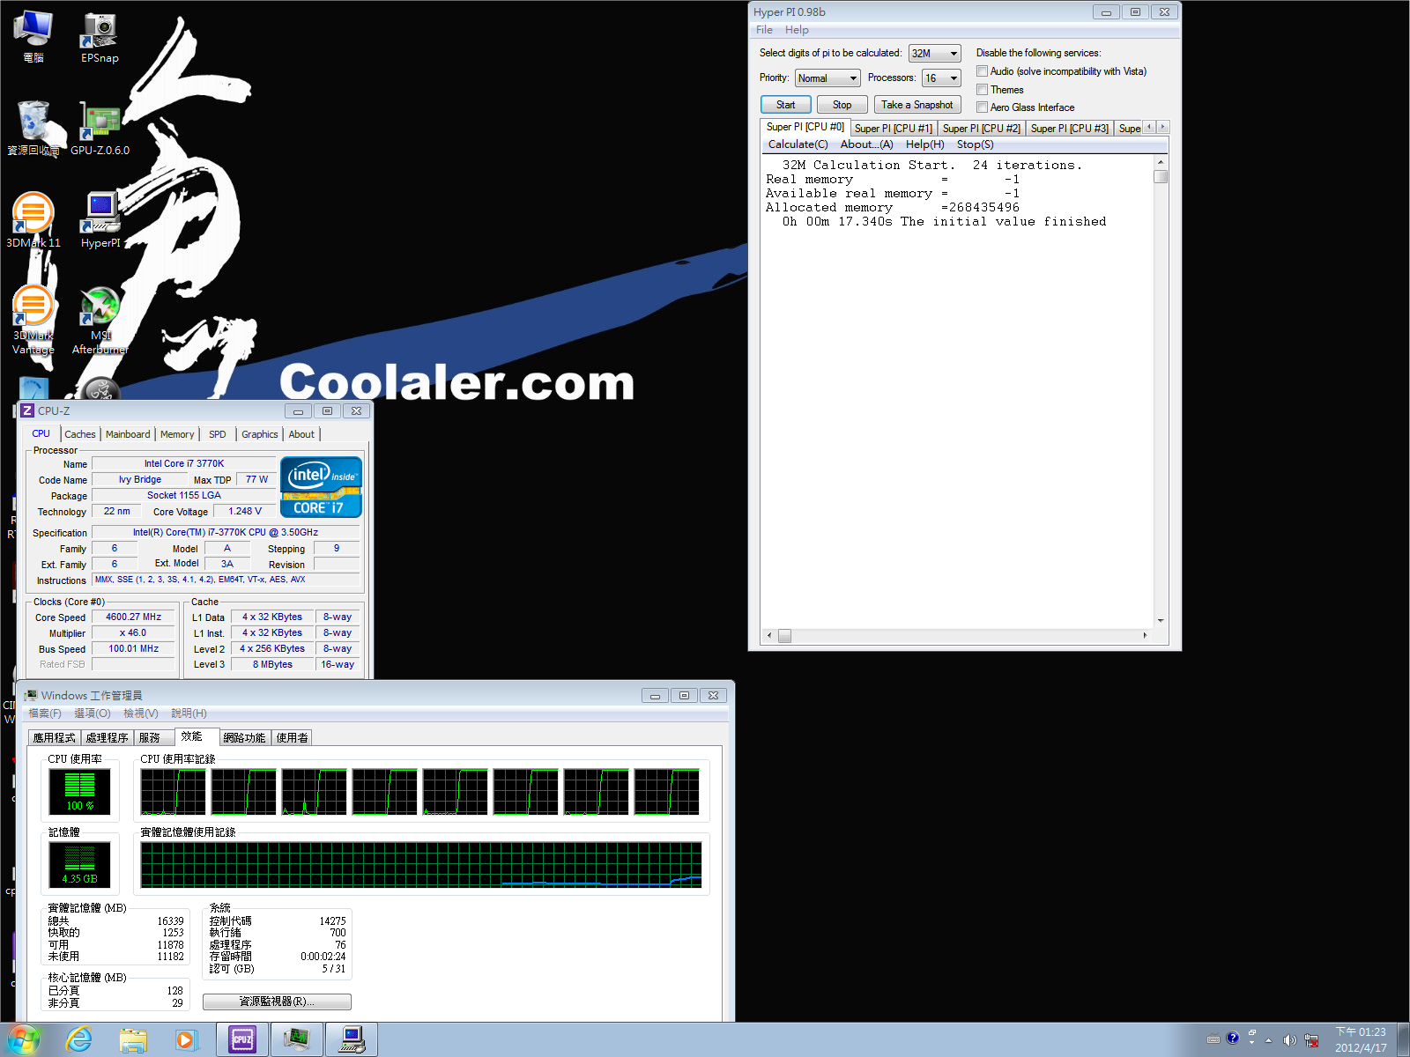Switch to Super PI [CPU #3] tab
This screenshot has height=1057, width=1410.
pos(1070,129)
